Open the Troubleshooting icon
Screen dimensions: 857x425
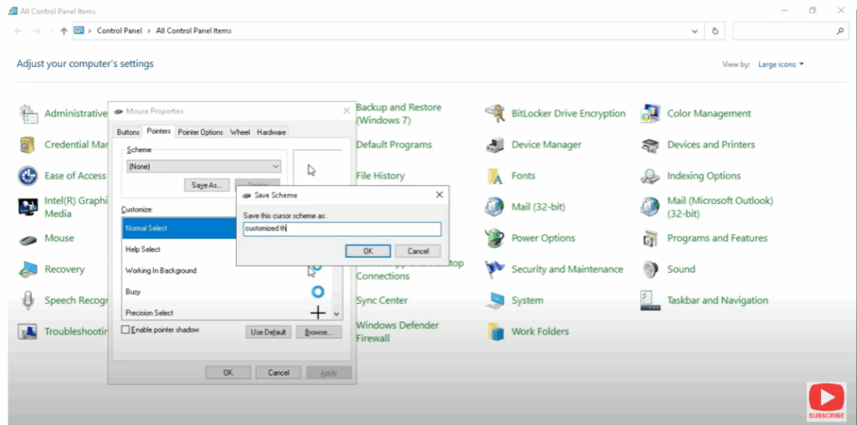click(28, 331)
